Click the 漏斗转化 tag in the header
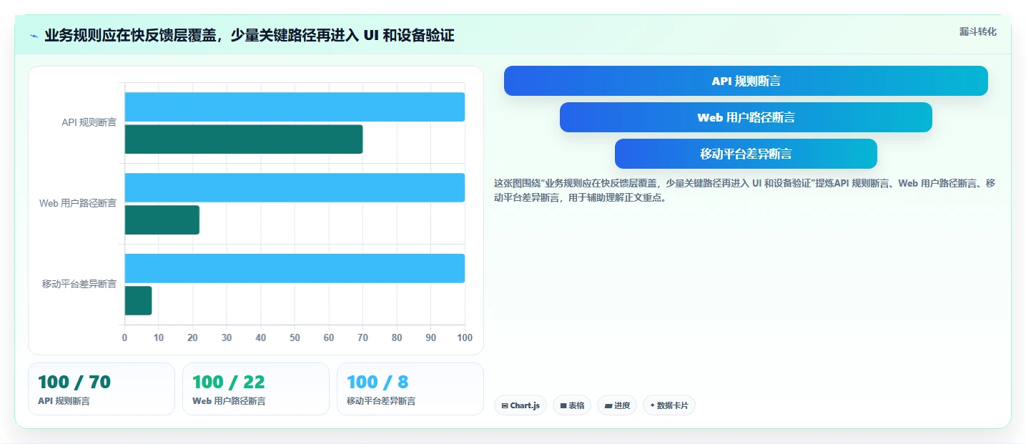 pyautogui.click(x=977, y=31)
